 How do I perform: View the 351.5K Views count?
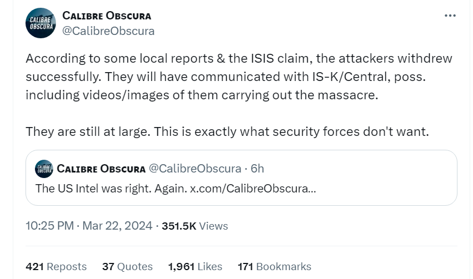(x=195, y=226)
